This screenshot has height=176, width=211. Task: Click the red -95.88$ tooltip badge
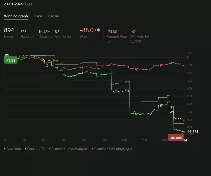[x=176, y=138]
